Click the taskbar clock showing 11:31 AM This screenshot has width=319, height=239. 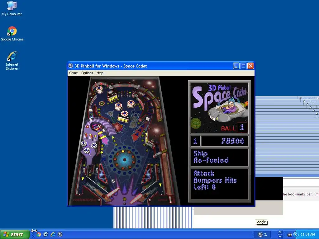click(307, 234)
